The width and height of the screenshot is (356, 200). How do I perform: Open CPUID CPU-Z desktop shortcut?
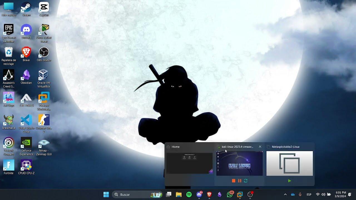(26, 167)
